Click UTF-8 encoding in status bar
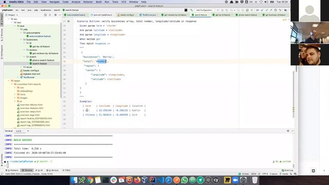Image resolution: width=329 pixels, height=185 pixels. (265, 174)
